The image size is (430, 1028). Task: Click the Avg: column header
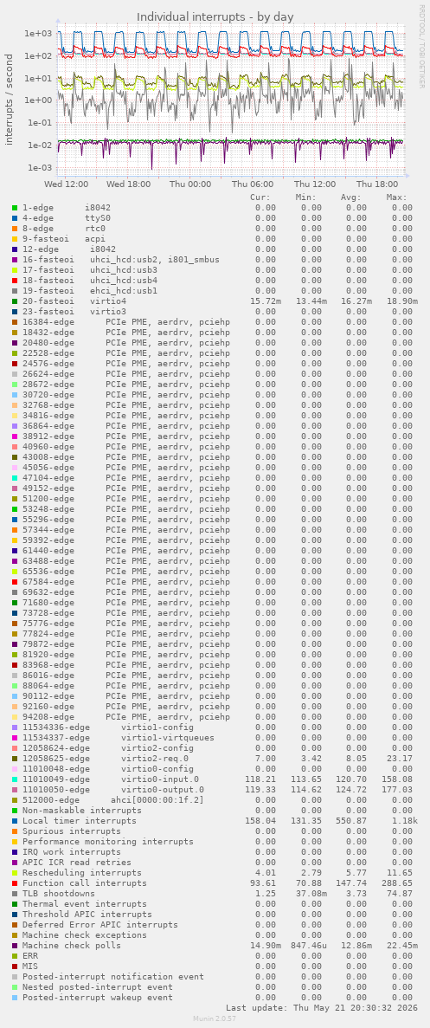pos(351,197)
